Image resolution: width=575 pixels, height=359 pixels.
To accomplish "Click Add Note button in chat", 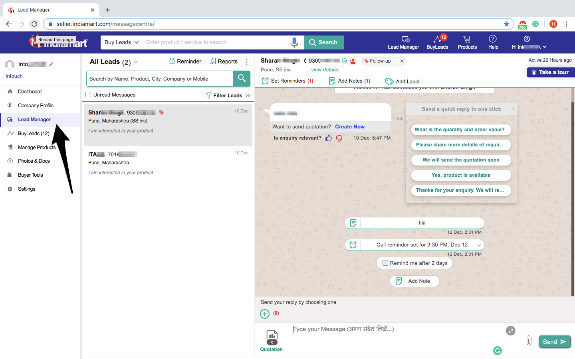I will click(x=414, y=281).
